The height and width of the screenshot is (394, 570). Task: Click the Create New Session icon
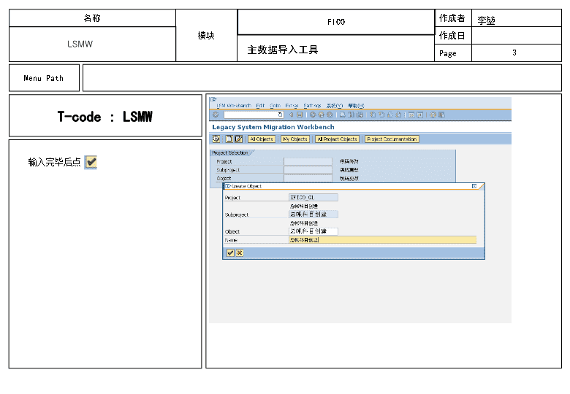click(x=411, y=115)
